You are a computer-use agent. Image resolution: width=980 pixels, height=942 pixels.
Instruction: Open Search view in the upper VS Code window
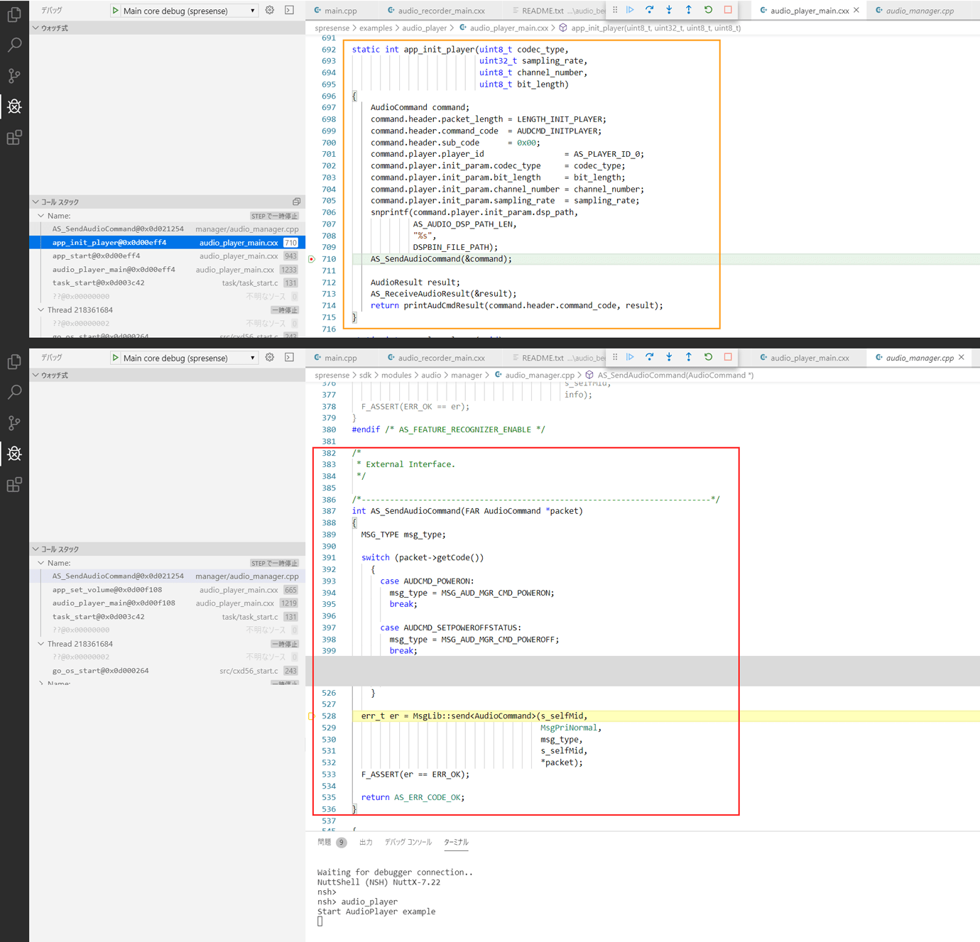click(x=14, y=45)
